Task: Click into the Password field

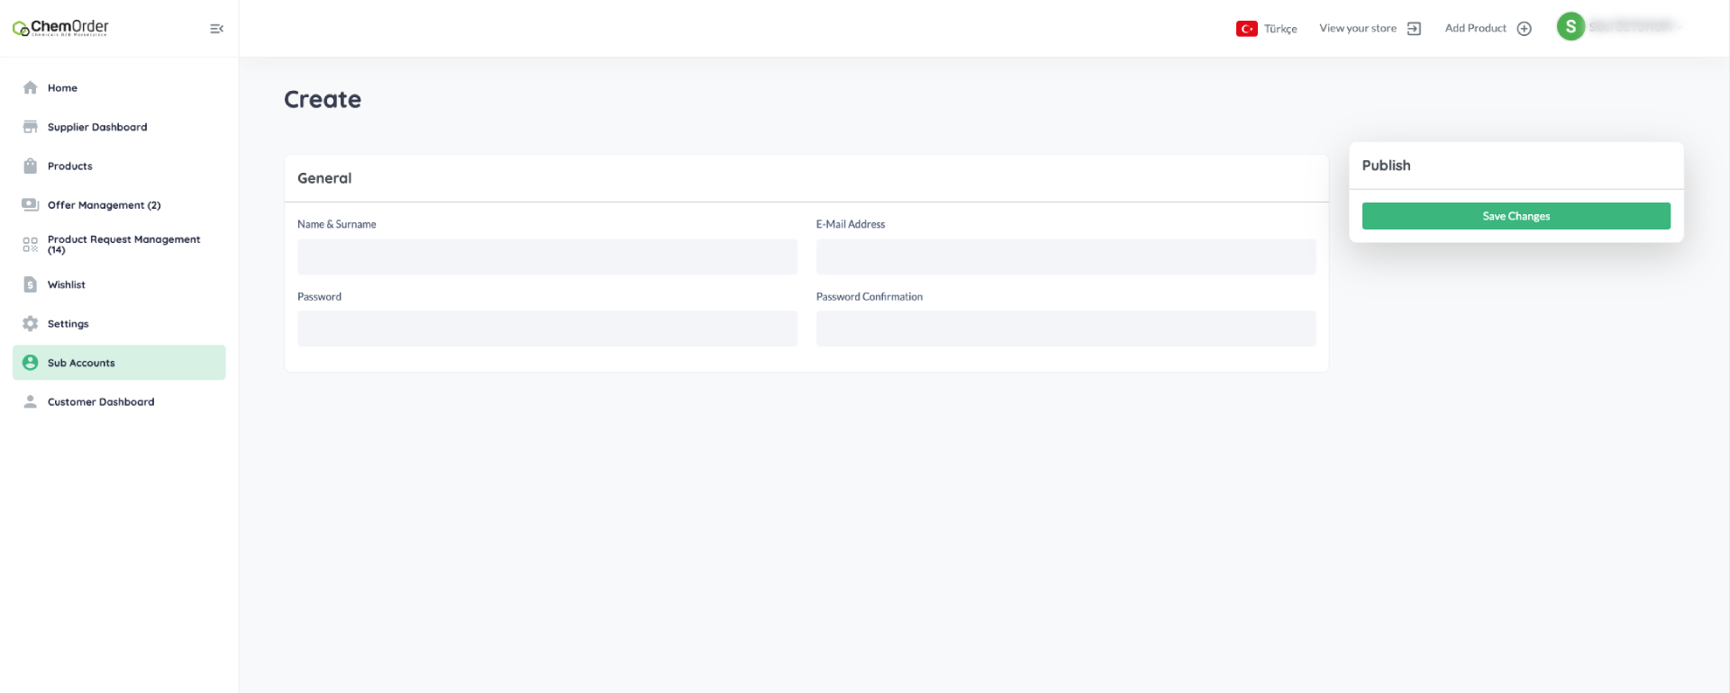Action: [x=547, y=329]
